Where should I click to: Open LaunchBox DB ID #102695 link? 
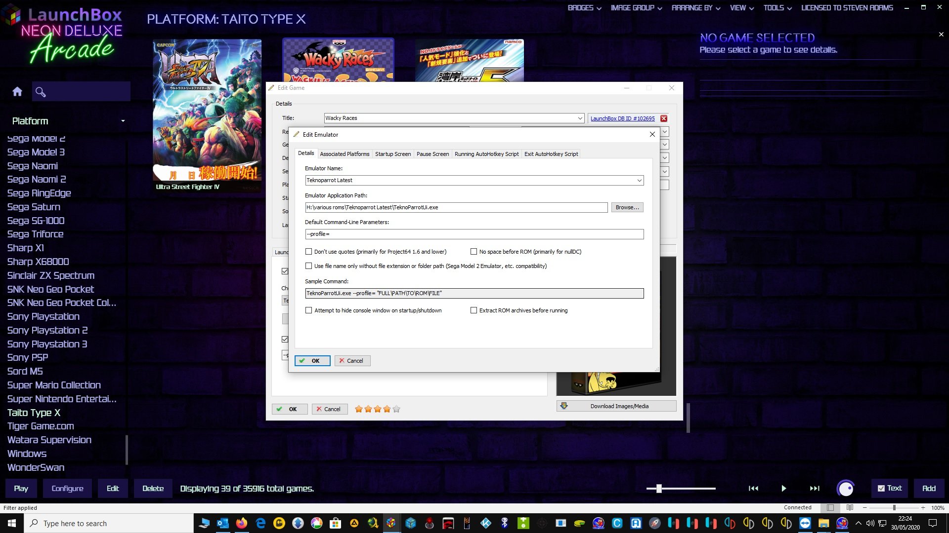(x=622, y=118)
